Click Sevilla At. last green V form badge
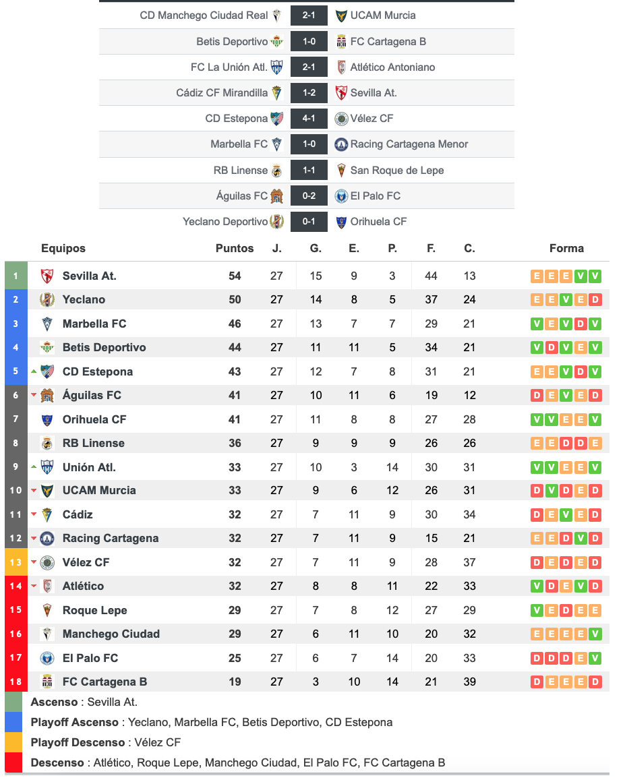Screen dimensions: 625x780 [595, 276]
